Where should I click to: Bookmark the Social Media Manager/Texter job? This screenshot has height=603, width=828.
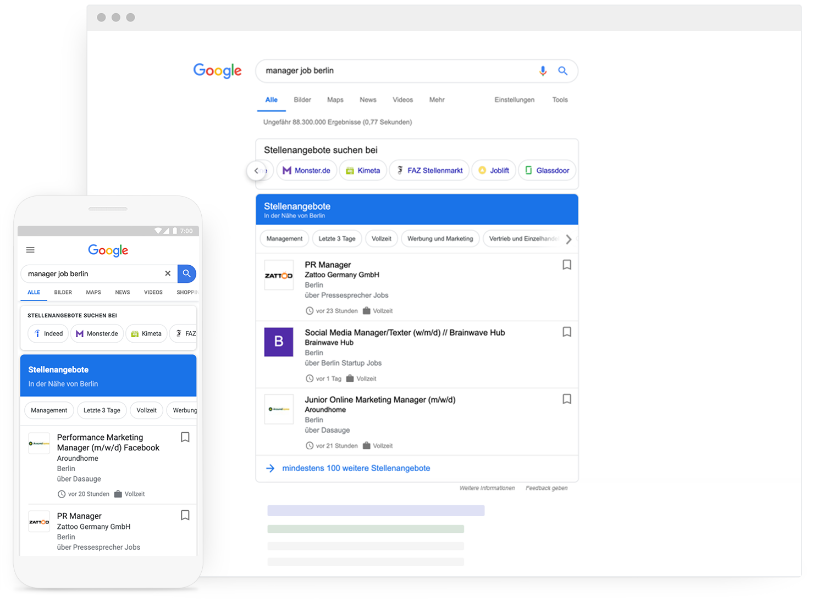(567, 332)
